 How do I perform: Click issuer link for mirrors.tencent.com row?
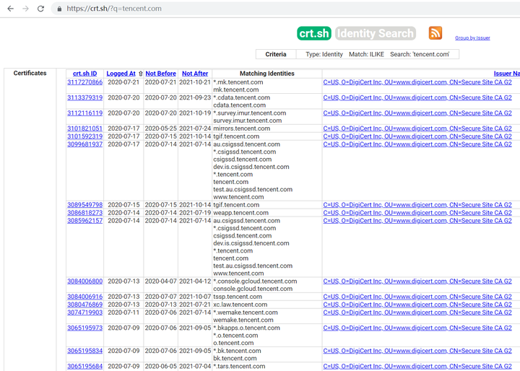(417, 128)
